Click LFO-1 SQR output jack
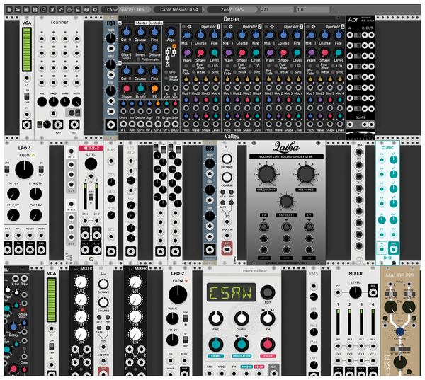Screen dimensions: 425x380 [x=42, y=249]
